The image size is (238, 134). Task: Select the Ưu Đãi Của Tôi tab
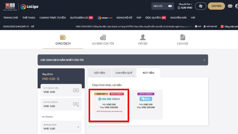pyautogui.click(x=103, y=40)
